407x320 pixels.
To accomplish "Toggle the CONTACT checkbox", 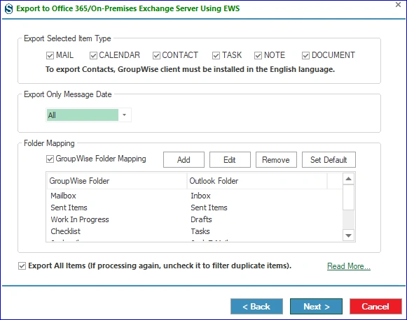I will coord(156,55).
